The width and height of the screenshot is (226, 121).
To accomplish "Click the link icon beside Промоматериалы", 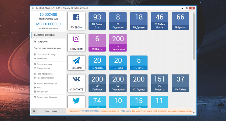I will point(35,78).
